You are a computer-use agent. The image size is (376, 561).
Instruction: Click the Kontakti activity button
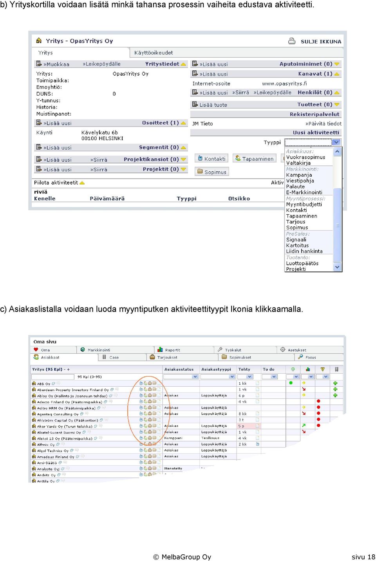[x=211, y=158]
